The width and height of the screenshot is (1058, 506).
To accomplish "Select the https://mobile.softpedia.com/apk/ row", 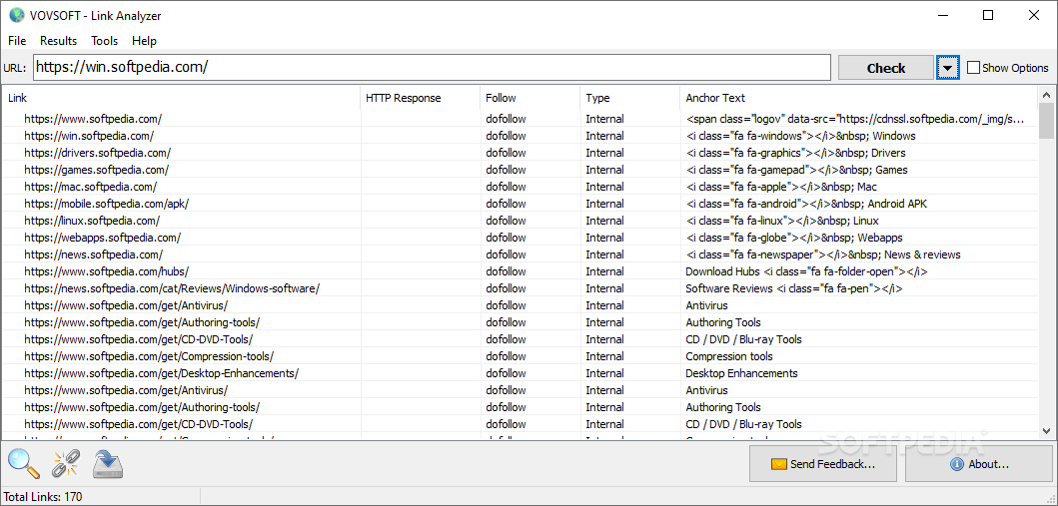I will point(520,204).
